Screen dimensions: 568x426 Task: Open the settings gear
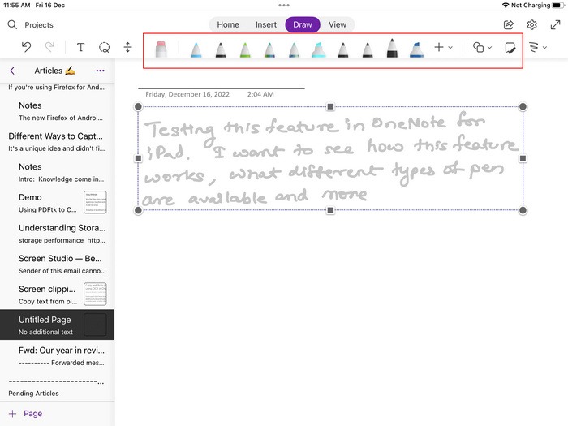click(x=531, y=24)
